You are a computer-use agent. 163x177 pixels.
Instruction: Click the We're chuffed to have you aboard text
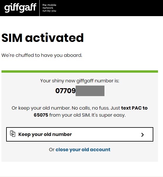click(42, 55)
